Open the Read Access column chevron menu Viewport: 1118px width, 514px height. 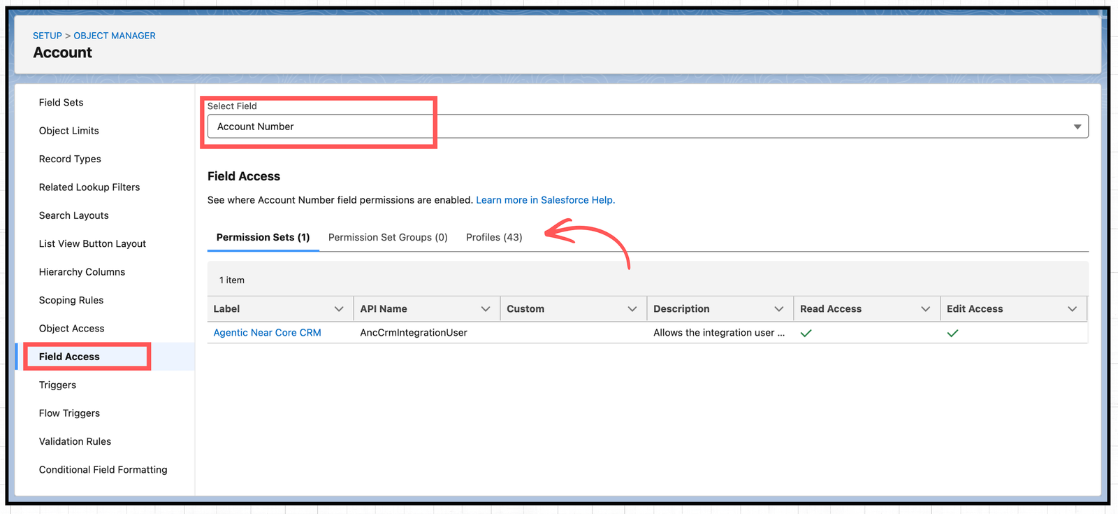pos(926,309)
